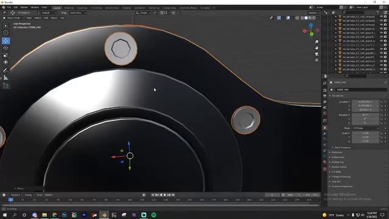This screenshot has height=219, width=389.
Task: Click the Location X value field
Action: coord(365,102)
